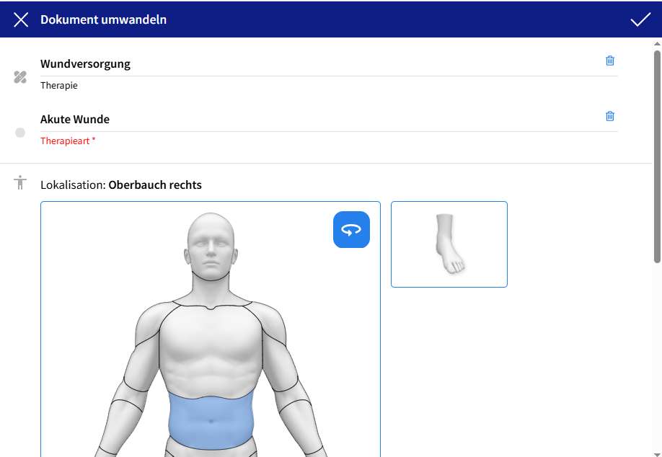Click the Lokalisation: Oberbauch rechts label
The image size is (662, 457).
pyautogui.click(x=121, y=185)
